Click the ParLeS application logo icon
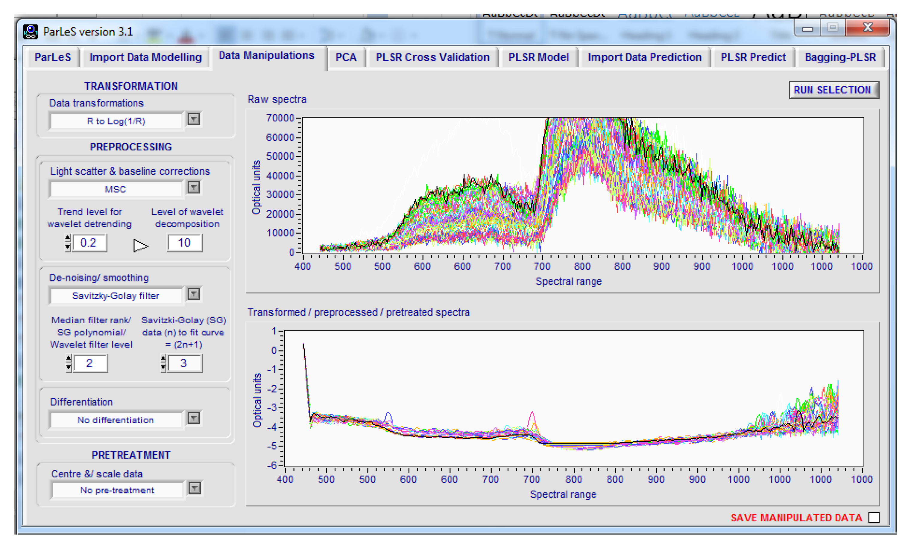 tap(31, 31)
